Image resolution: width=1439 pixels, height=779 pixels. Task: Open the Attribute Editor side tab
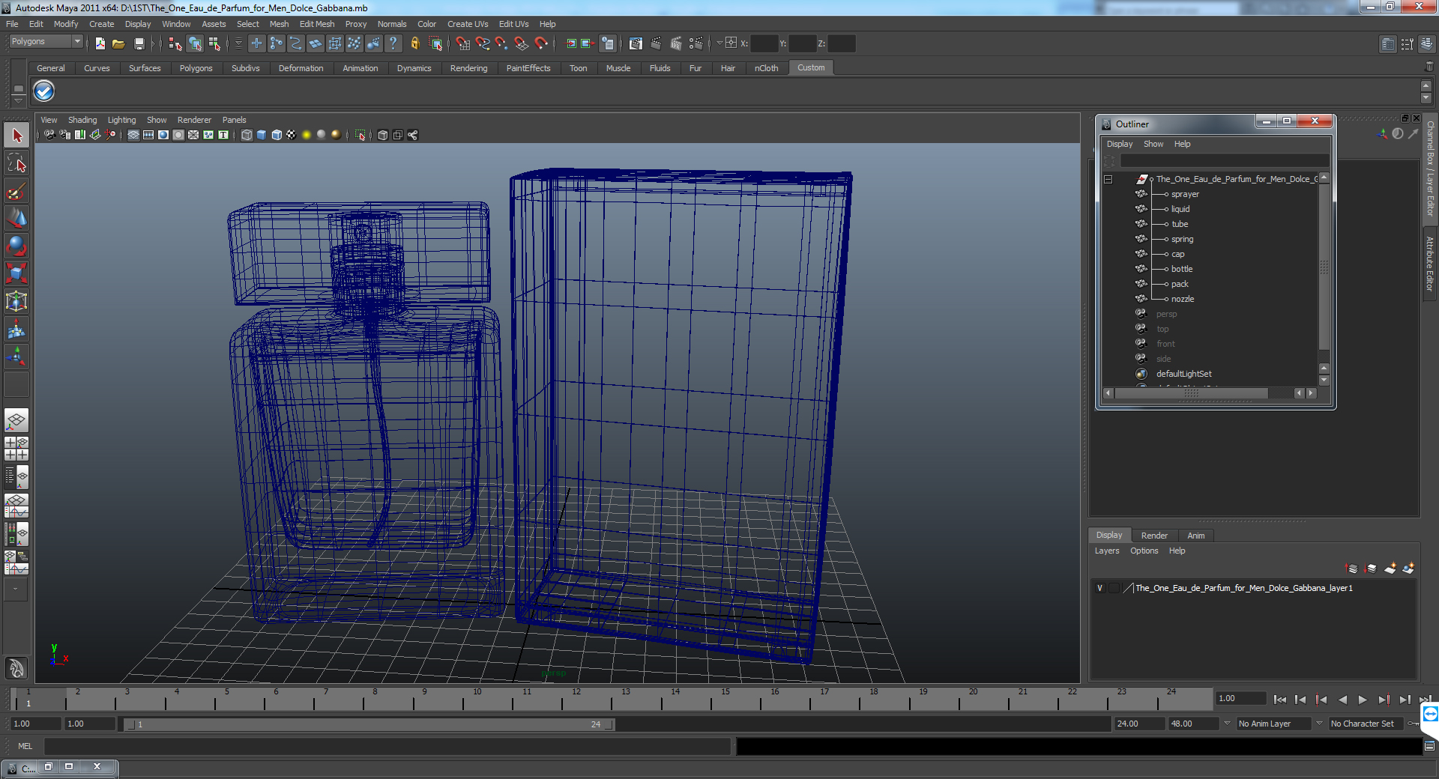(x=1430, y=264)
